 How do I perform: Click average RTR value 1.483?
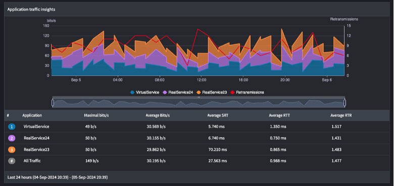click(x=336, y=150)
